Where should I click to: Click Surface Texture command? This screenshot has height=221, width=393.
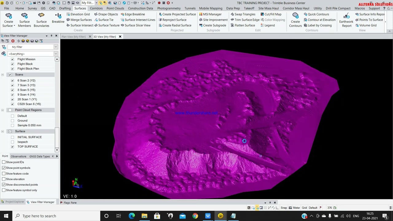click(x=107, y=25)
